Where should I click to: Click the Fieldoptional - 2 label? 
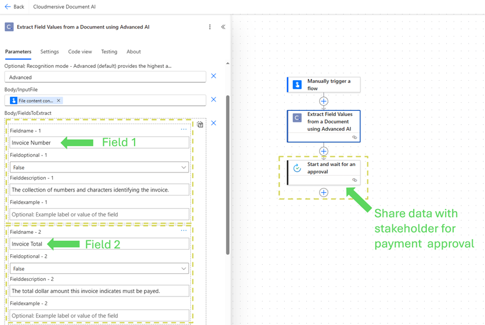[29, 257]
